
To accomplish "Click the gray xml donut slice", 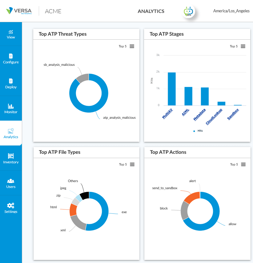I will pyautogui.click(x=78, y=222).
